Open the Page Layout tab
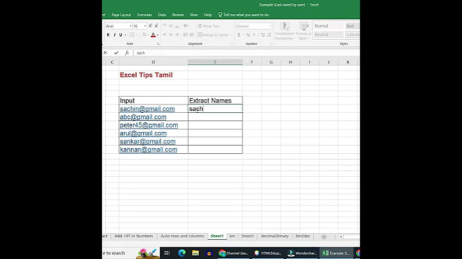The height and width of the screenshot is (259, 462). coord(121,15)
